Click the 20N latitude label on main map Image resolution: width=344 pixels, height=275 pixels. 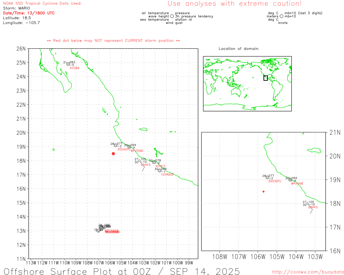point(21,133)
